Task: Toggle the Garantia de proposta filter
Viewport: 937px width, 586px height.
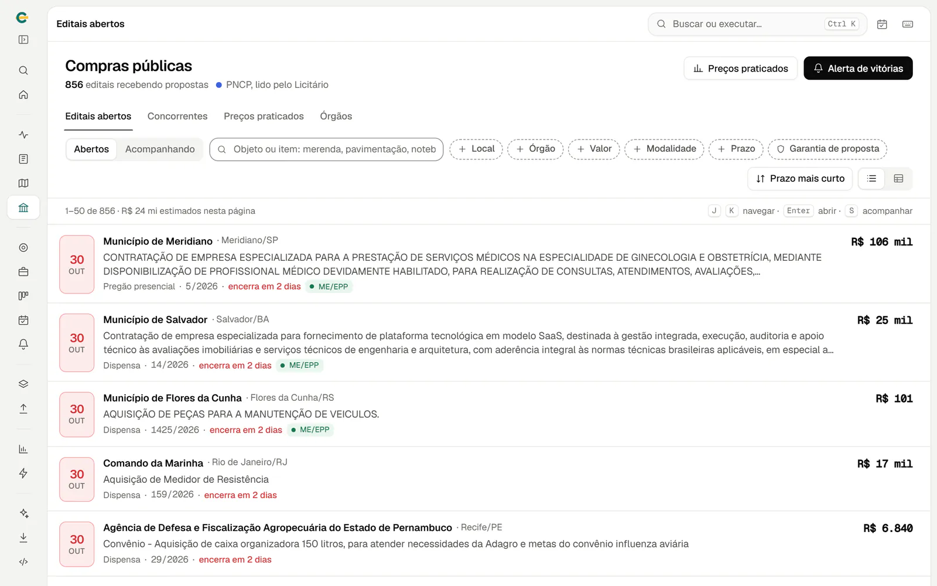Action: (x=827, y=149)
